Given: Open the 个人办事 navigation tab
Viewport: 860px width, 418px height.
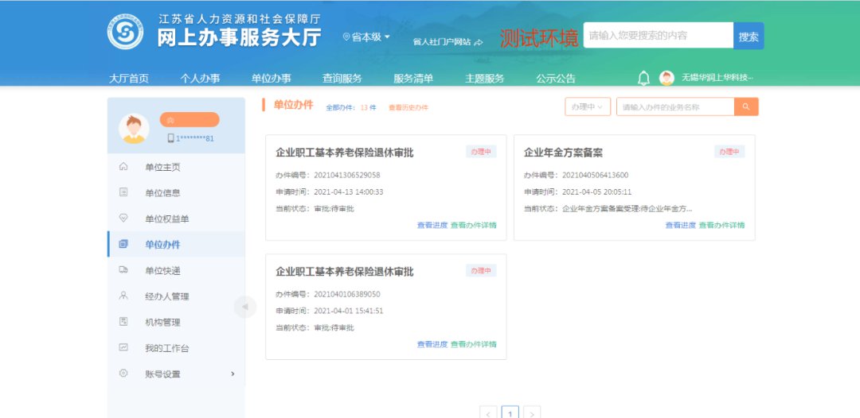Looking at the screenshot, I should click(200, 78).
